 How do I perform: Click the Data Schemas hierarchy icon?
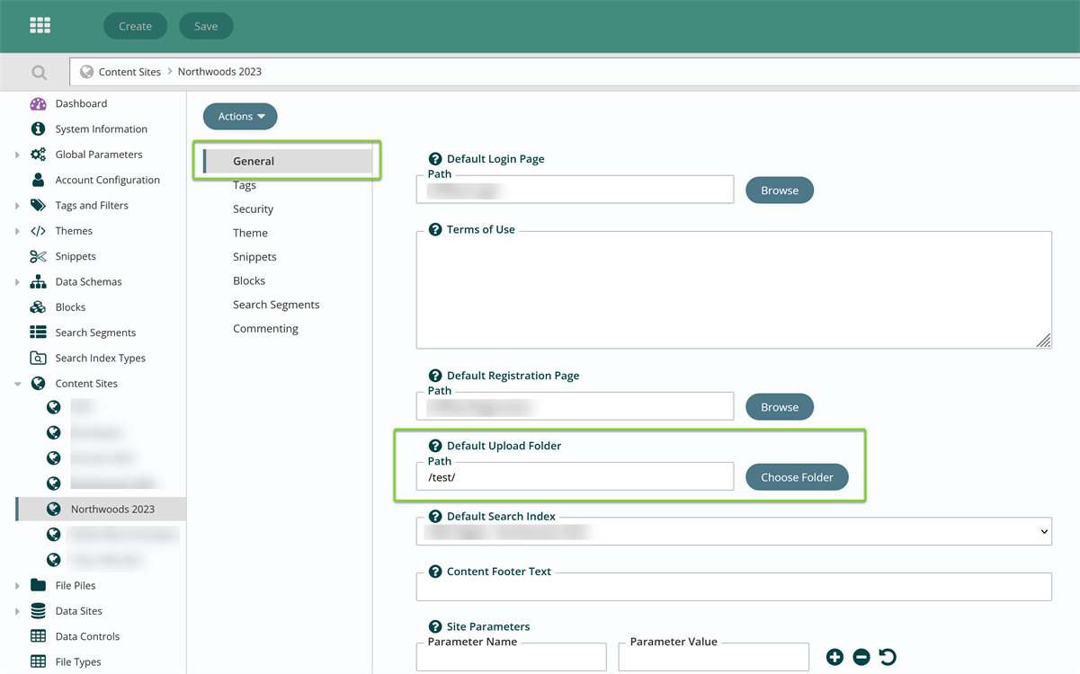coord(38,281)
